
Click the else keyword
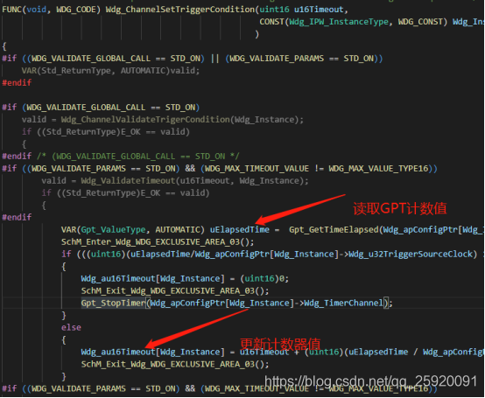tap(71, 327)
